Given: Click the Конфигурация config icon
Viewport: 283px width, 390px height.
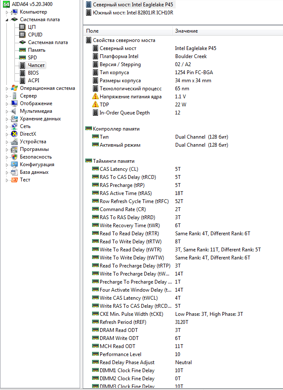Looking at the screenshot, I should (x=14, y=164).
